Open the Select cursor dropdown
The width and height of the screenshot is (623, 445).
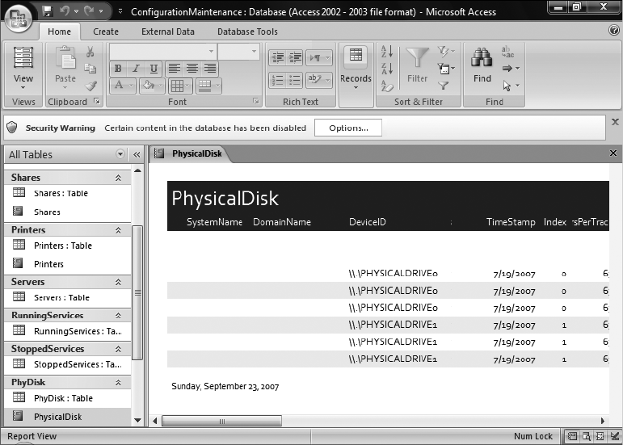coord(511,86)
